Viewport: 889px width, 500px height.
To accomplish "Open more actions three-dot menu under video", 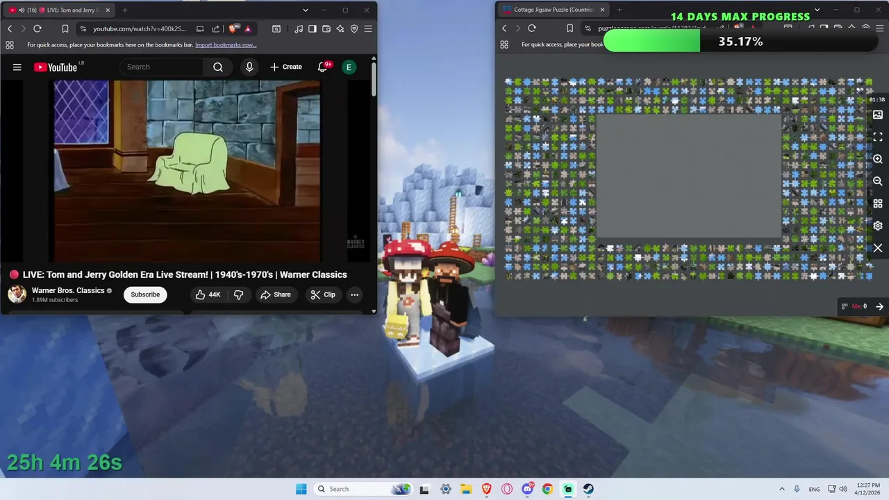I will pos(354,294).
